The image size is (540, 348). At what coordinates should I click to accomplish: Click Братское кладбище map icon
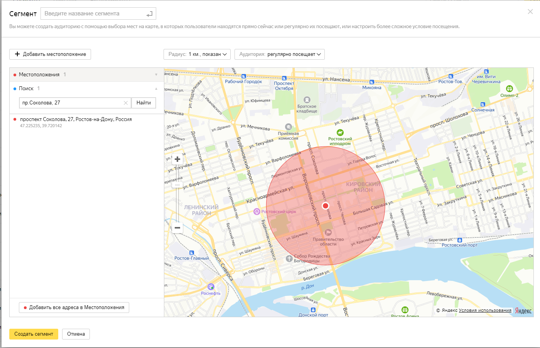[x=307, y=100]
